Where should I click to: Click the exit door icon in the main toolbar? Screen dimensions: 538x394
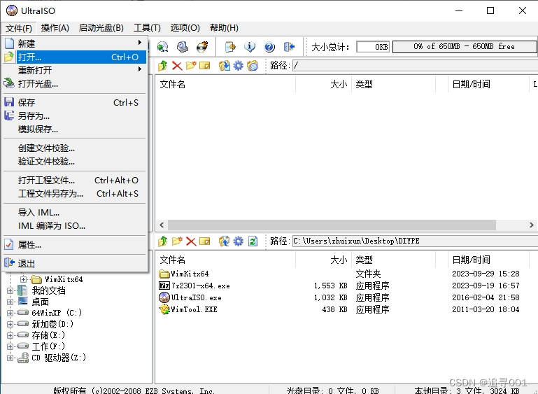click(289, 47)
